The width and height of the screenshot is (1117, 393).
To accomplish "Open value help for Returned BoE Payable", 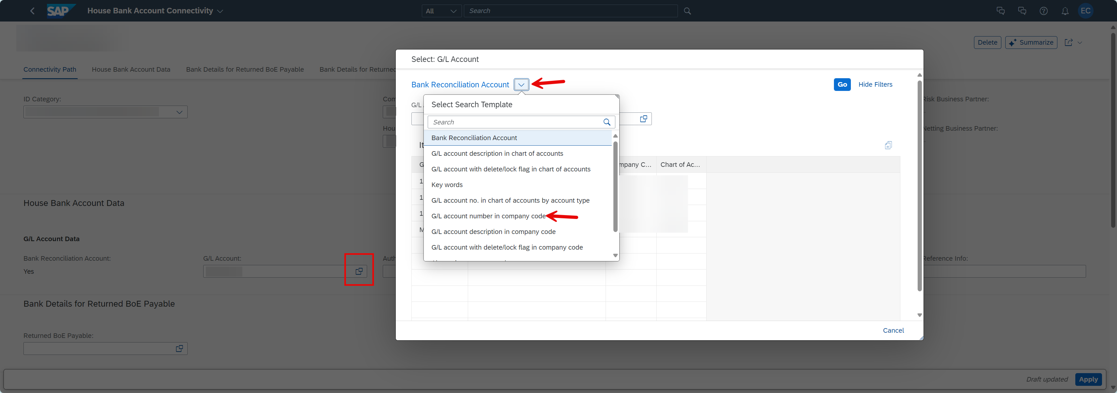I will [x=179, y=348].
